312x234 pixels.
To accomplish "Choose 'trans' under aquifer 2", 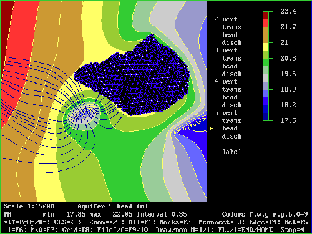I will [232, 27].
